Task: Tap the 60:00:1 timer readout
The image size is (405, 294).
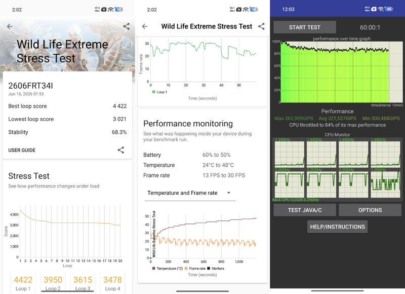Action: [370, 27]
